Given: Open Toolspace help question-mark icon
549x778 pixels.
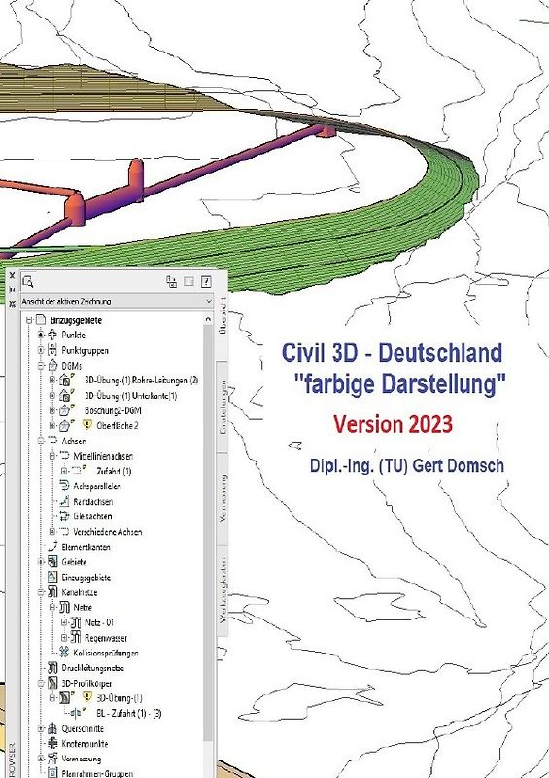Looking at the screenshot, I should point(206,282).
